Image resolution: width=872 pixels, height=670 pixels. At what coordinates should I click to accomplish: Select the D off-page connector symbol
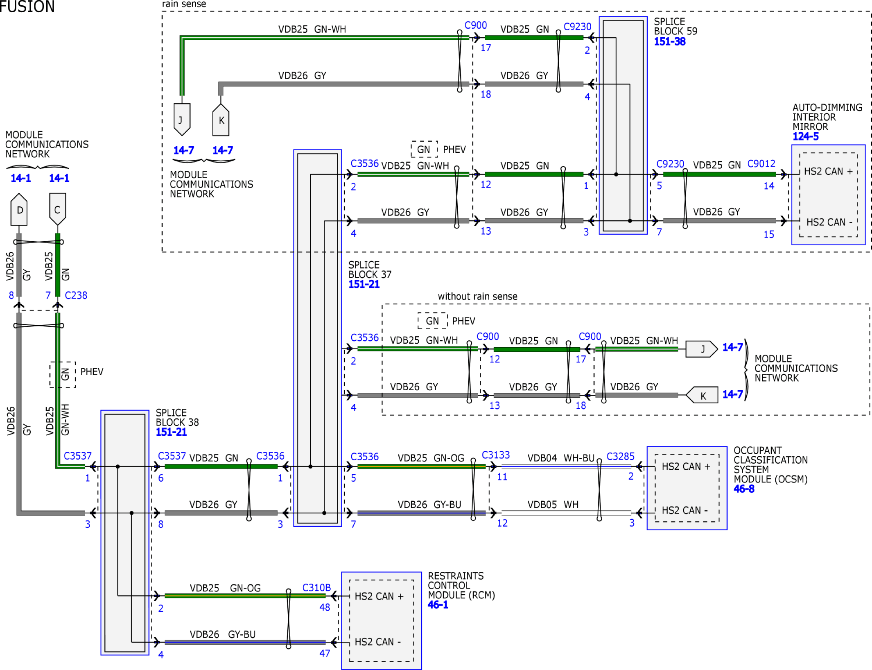(x=19, y=209)
